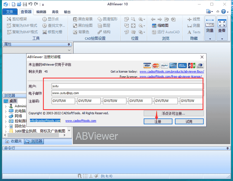Toggle the 缩略图 thumbnails view
This screenshot has height=181, width=233.
(x=160, y=26)
